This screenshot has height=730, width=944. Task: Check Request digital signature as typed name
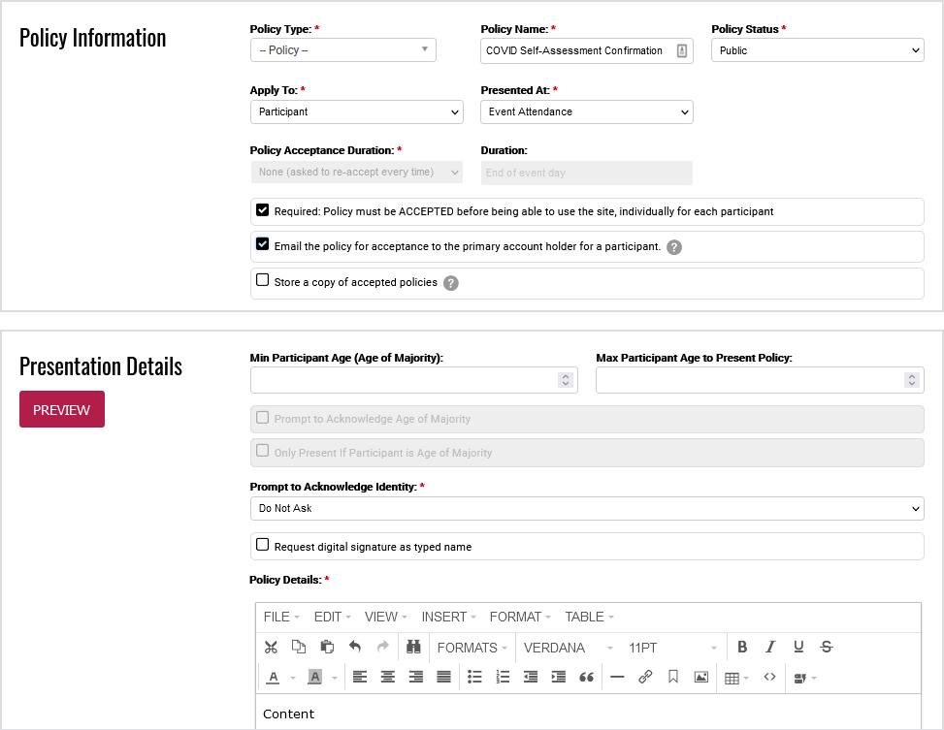[x=262, y=545]
